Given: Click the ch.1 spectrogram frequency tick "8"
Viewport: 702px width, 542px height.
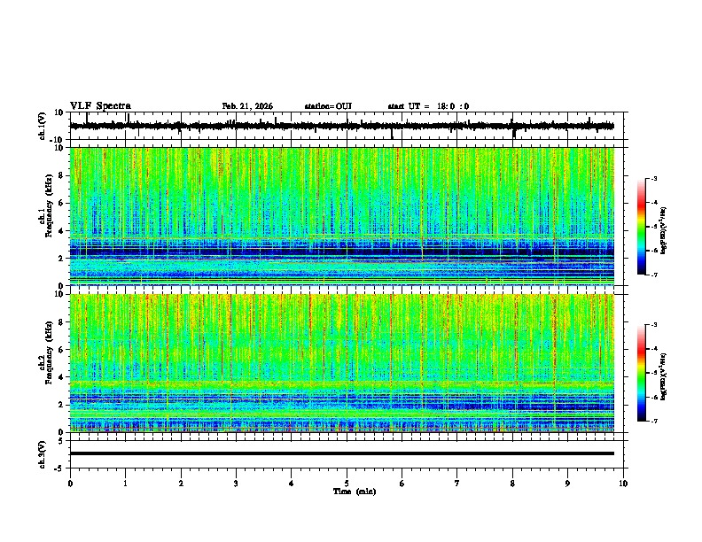Looking at the screenshot, I should click(x=62, y=175).
